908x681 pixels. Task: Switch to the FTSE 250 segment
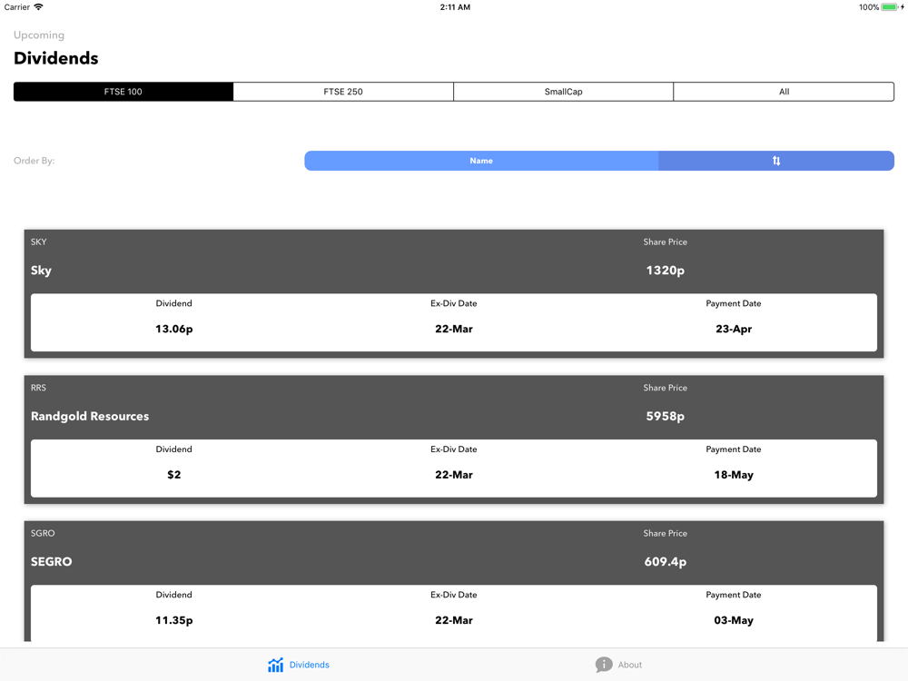tap(343, 92)
